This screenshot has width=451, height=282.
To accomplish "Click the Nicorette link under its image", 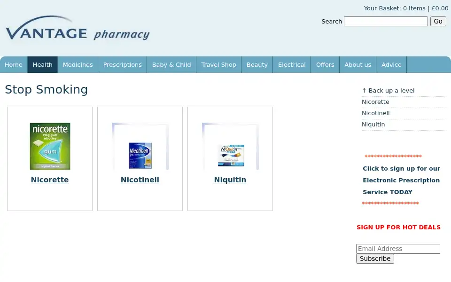I will tap(50, 180).
